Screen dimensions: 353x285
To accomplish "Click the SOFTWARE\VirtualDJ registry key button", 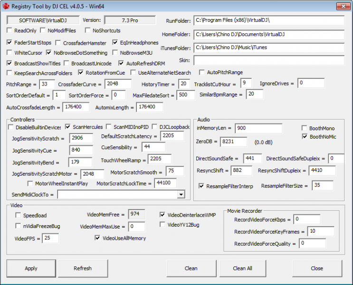I will point(43,20).
